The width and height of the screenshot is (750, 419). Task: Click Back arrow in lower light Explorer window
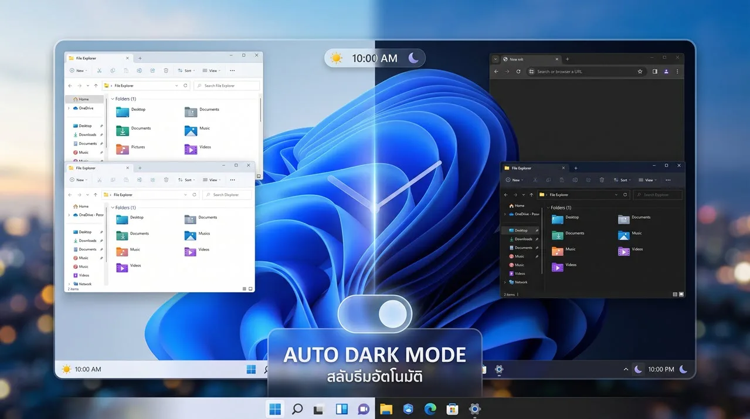(x=70, y=195)
